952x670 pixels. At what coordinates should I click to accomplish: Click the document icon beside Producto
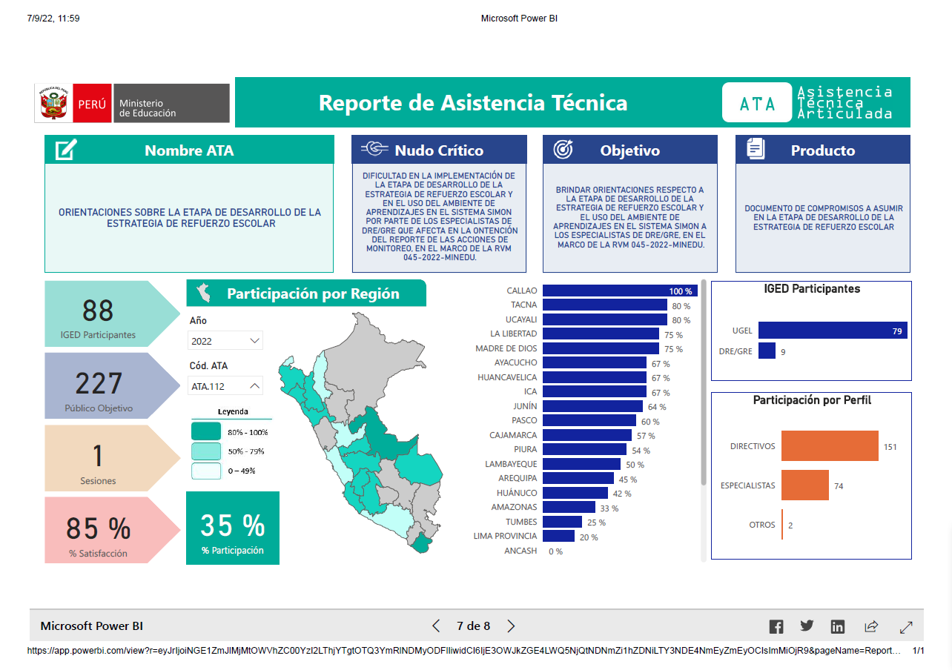click(x=756, y=149)
